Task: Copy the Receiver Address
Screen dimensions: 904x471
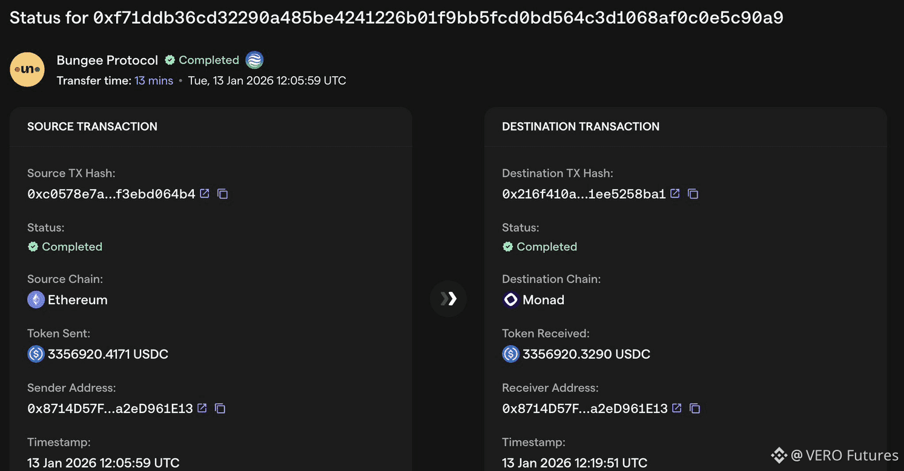Action: point(694,408)
